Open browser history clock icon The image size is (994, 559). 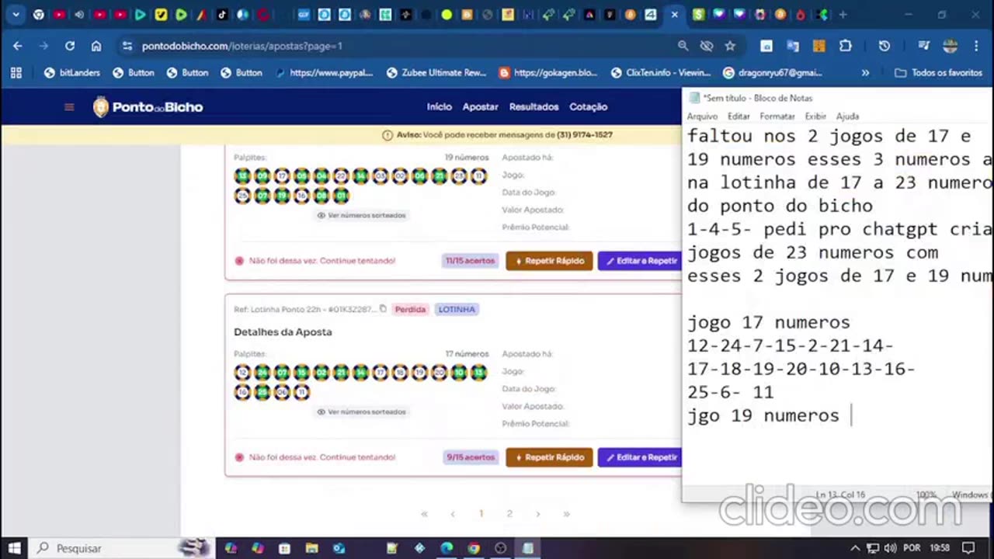[x=884, y=46]
